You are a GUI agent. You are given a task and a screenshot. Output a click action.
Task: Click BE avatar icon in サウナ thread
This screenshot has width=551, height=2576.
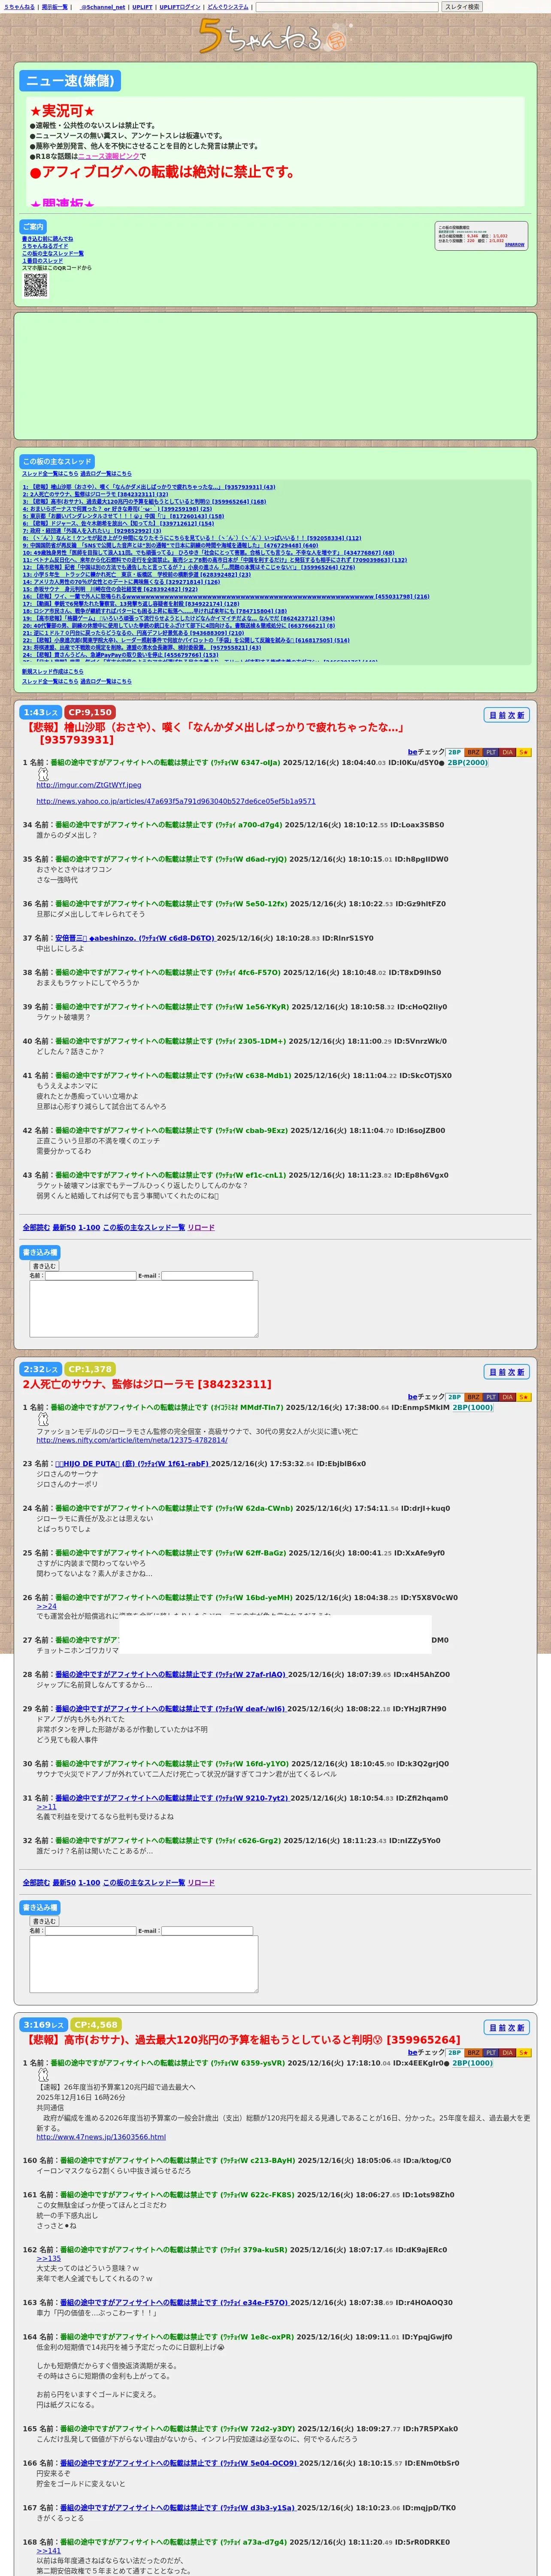coord(43,1418)
